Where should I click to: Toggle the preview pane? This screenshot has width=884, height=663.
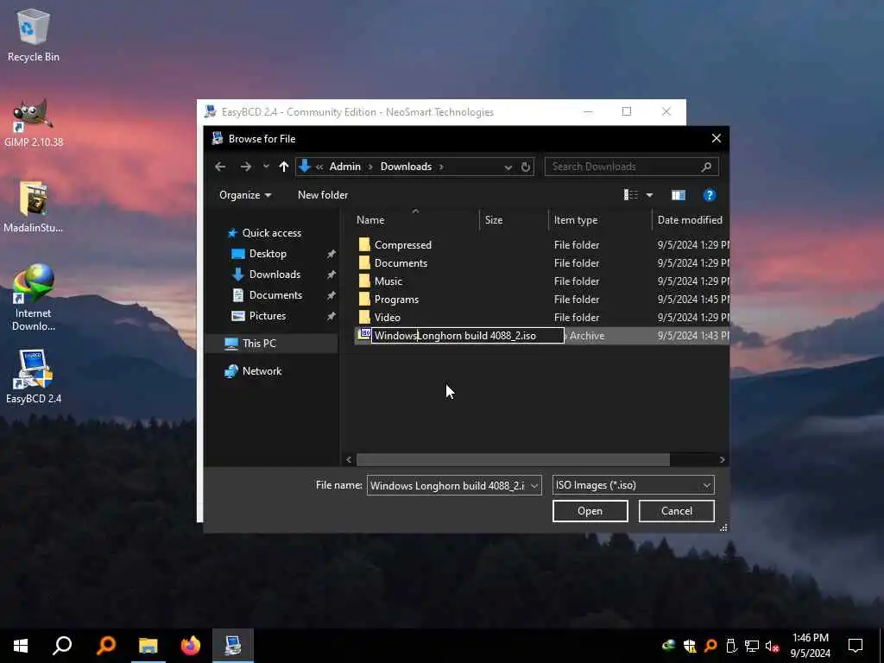(x=679, y=195)
